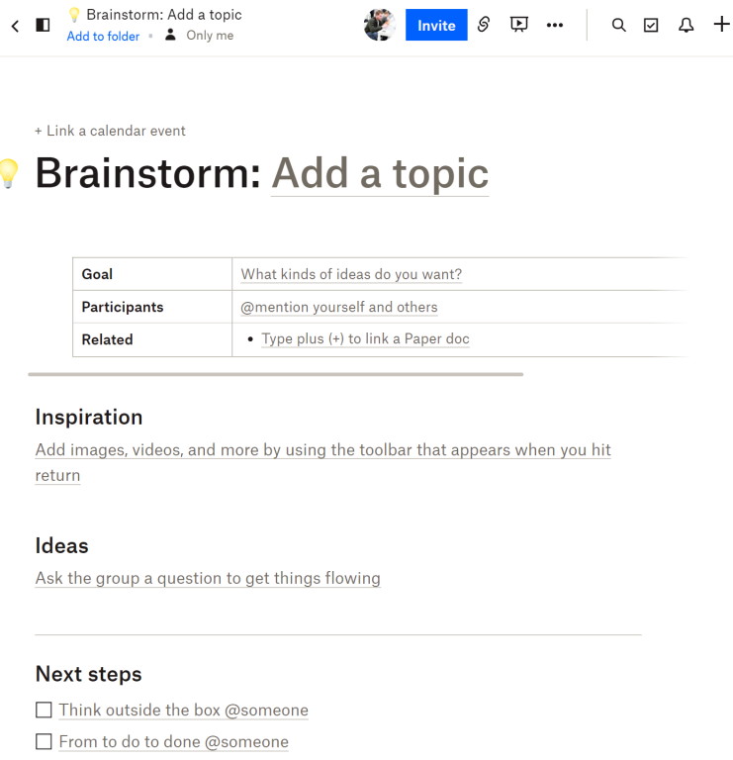Click the Next steps heading
This screenshot has width=733, height=760.
(x=89, y=674)
